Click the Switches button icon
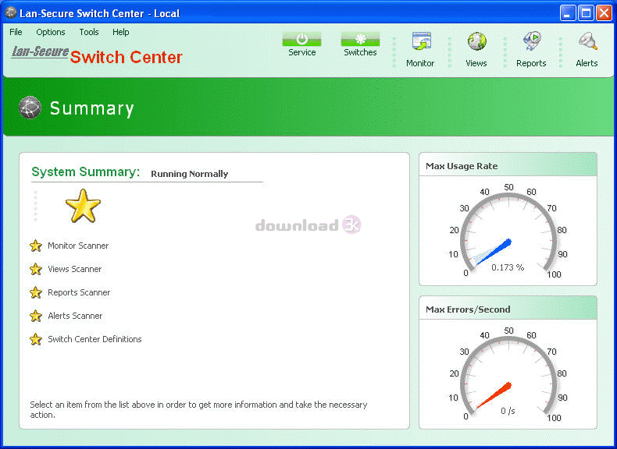 tap(360, 39)
